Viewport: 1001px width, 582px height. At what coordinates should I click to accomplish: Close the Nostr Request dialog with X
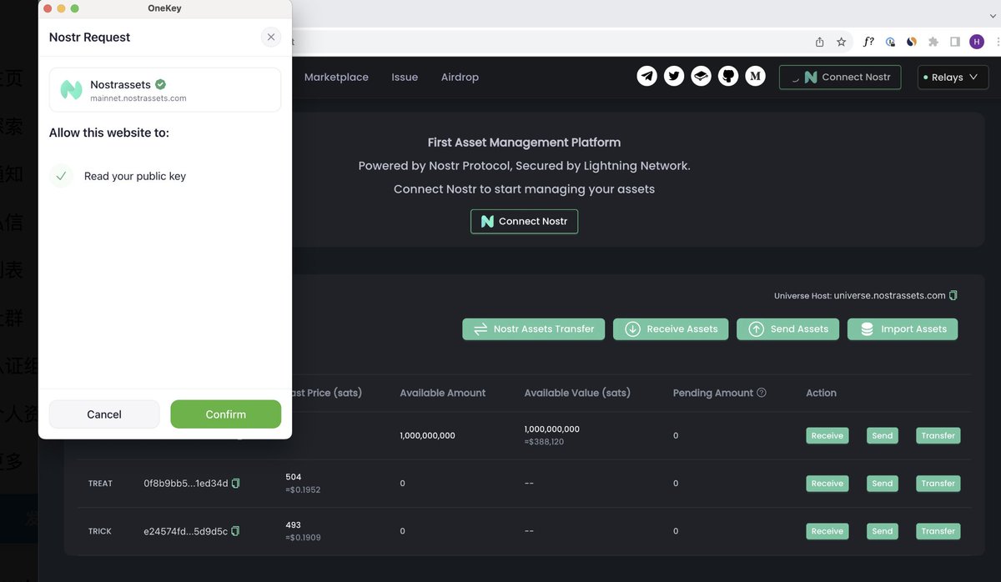[271, 37]
